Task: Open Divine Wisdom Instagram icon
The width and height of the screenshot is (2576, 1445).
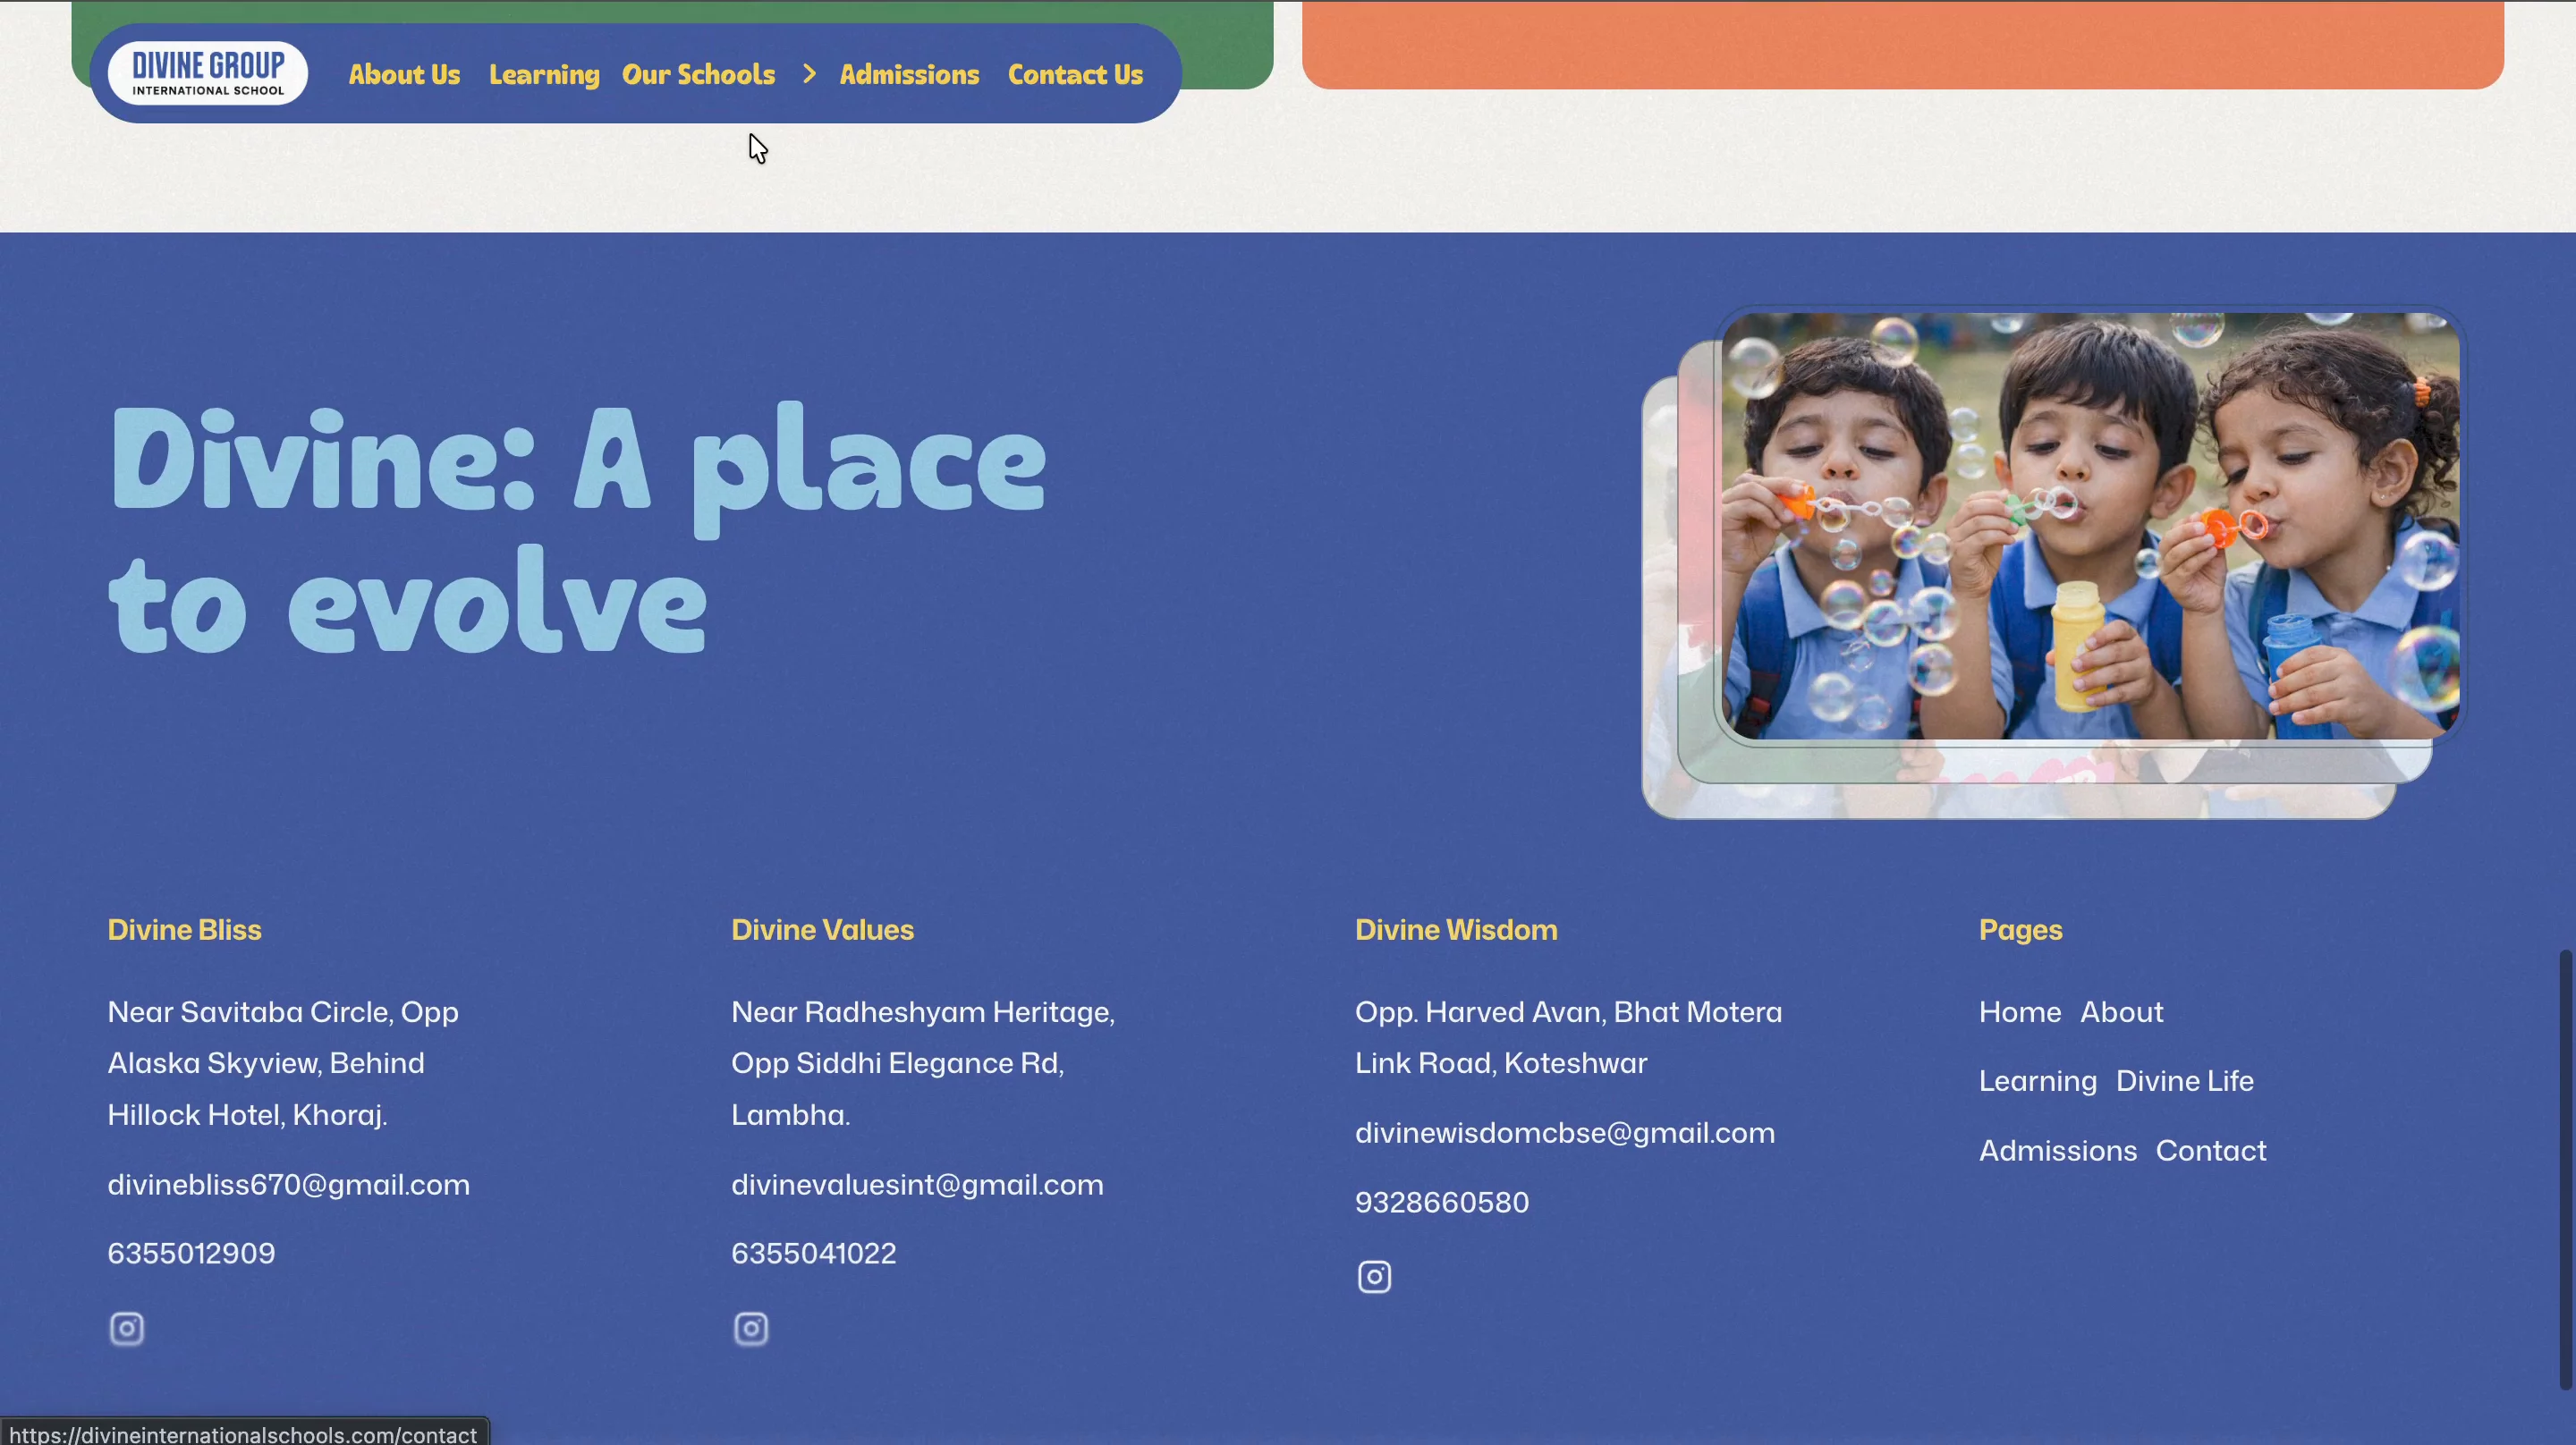Action: pyautogui.click(x=1374, y=1277)
